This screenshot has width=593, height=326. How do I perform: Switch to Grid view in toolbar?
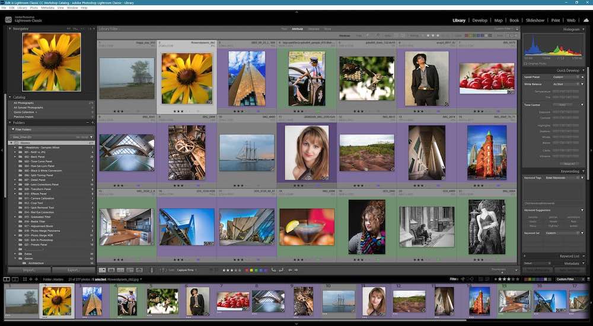pyautogui.click(x=102, y=270)
